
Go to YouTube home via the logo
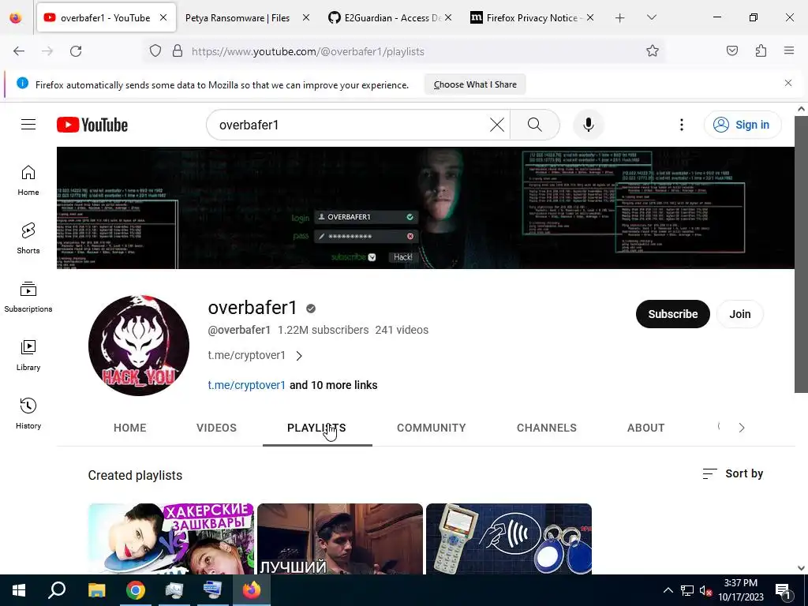(x=92, y=125)
